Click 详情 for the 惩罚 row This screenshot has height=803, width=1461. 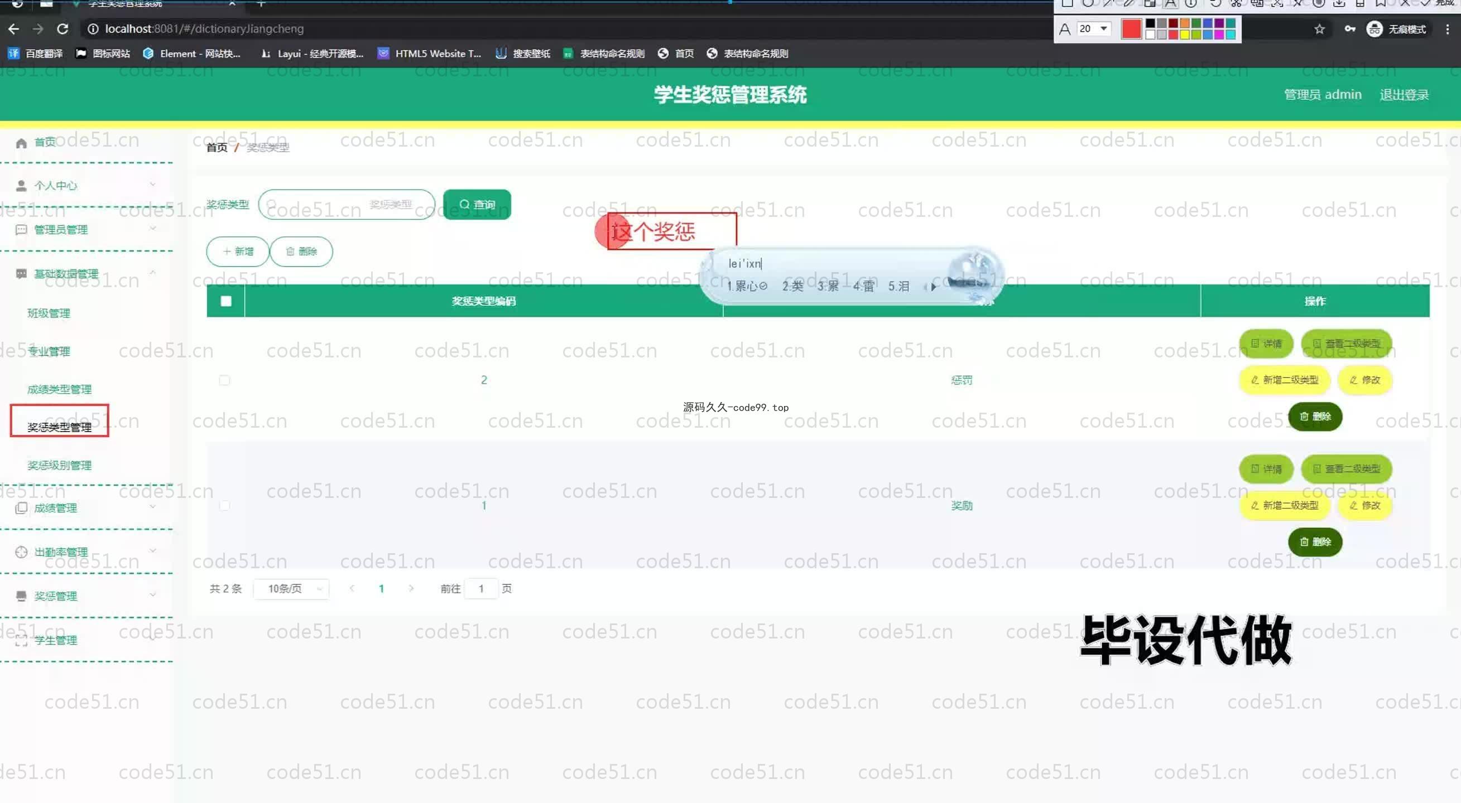coord(1266,344)
